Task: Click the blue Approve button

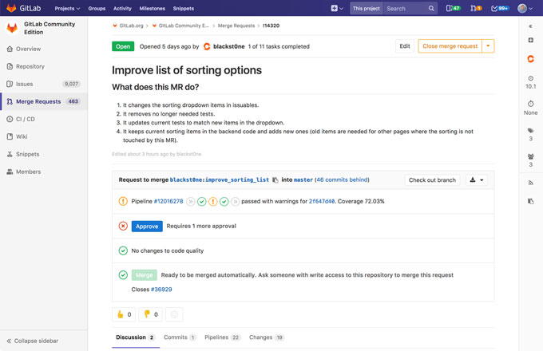Action: pyautogui.click(x=147, y=226)
